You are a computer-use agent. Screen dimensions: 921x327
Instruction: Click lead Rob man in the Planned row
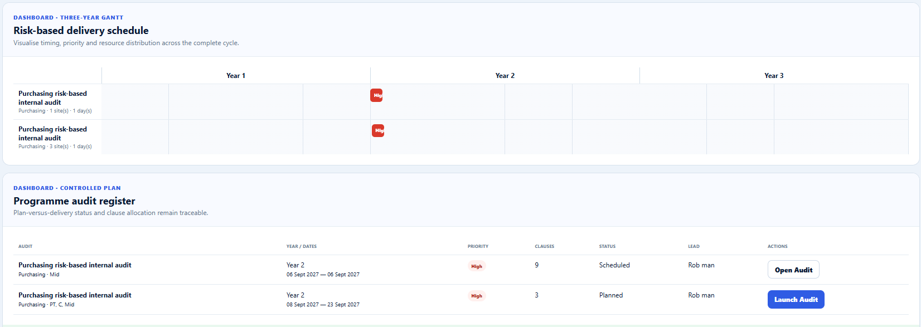point(701,295)
